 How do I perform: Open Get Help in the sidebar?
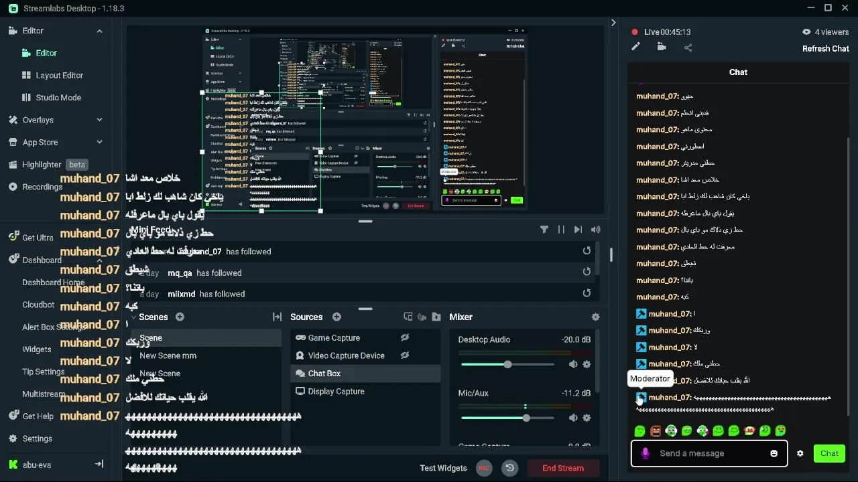[x=31, y=416]
